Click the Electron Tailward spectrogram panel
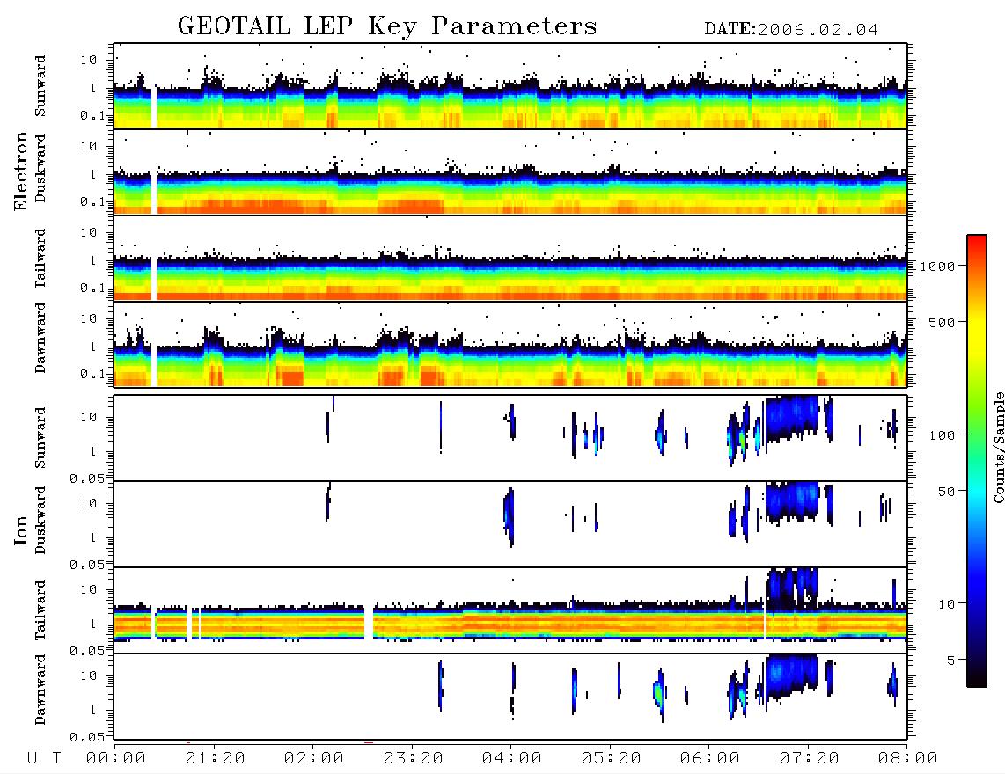 (x=510, y=259)
